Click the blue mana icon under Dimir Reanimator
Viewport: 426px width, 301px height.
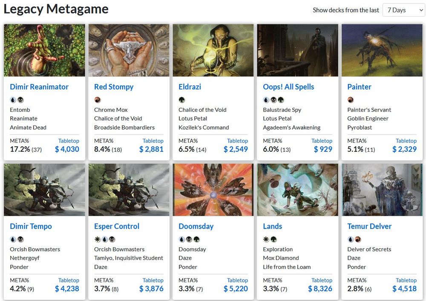pos(13,100)
